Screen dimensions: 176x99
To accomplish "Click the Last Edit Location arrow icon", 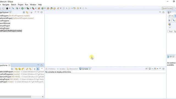I will [x=75, y=8].
